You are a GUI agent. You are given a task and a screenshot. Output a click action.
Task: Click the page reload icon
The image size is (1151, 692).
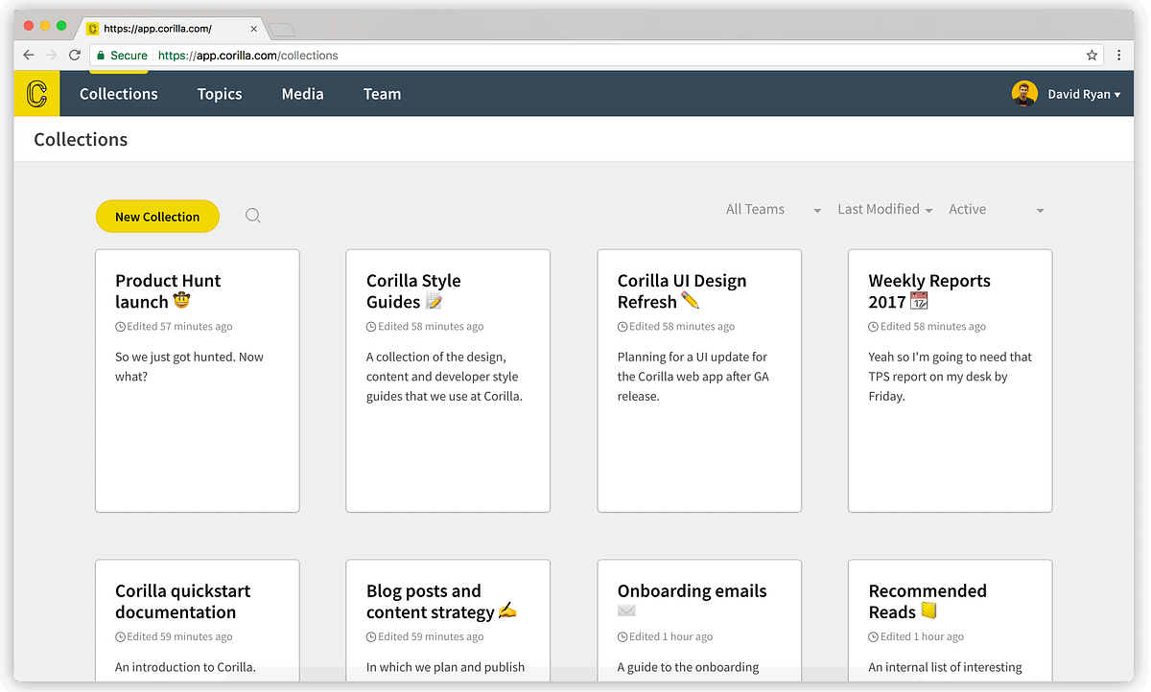tap(74, 55)
